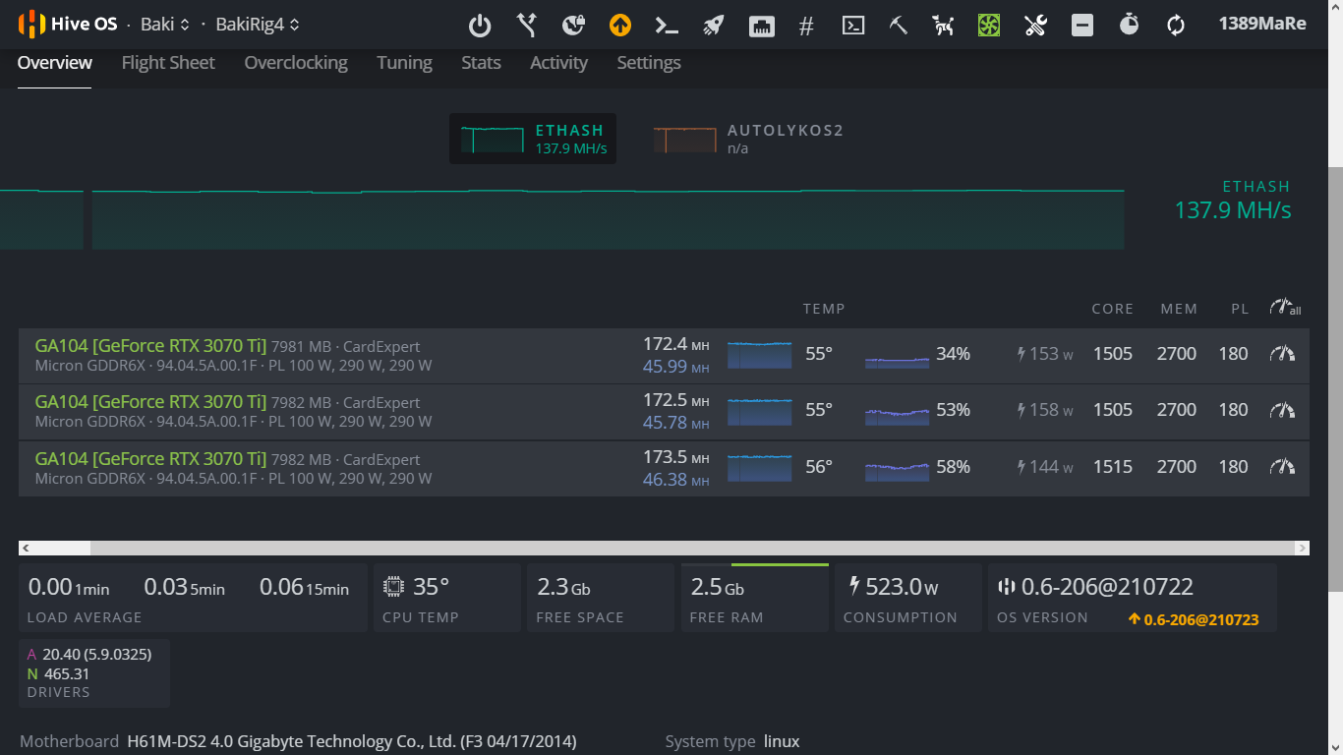Switch to the Flight Sheet tab
Image resolution: width=1343 pixels, height=755 pixels.
click(168, 63)
